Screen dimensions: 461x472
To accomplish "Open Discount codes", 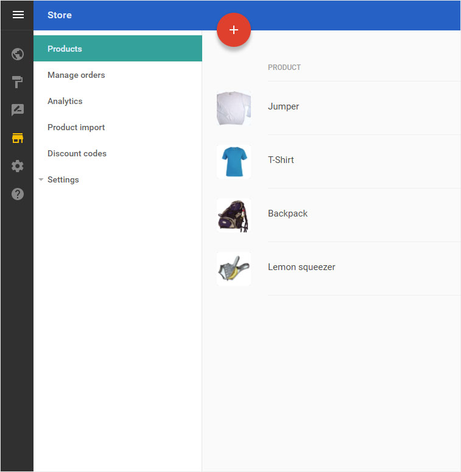I will pos(77,153).
